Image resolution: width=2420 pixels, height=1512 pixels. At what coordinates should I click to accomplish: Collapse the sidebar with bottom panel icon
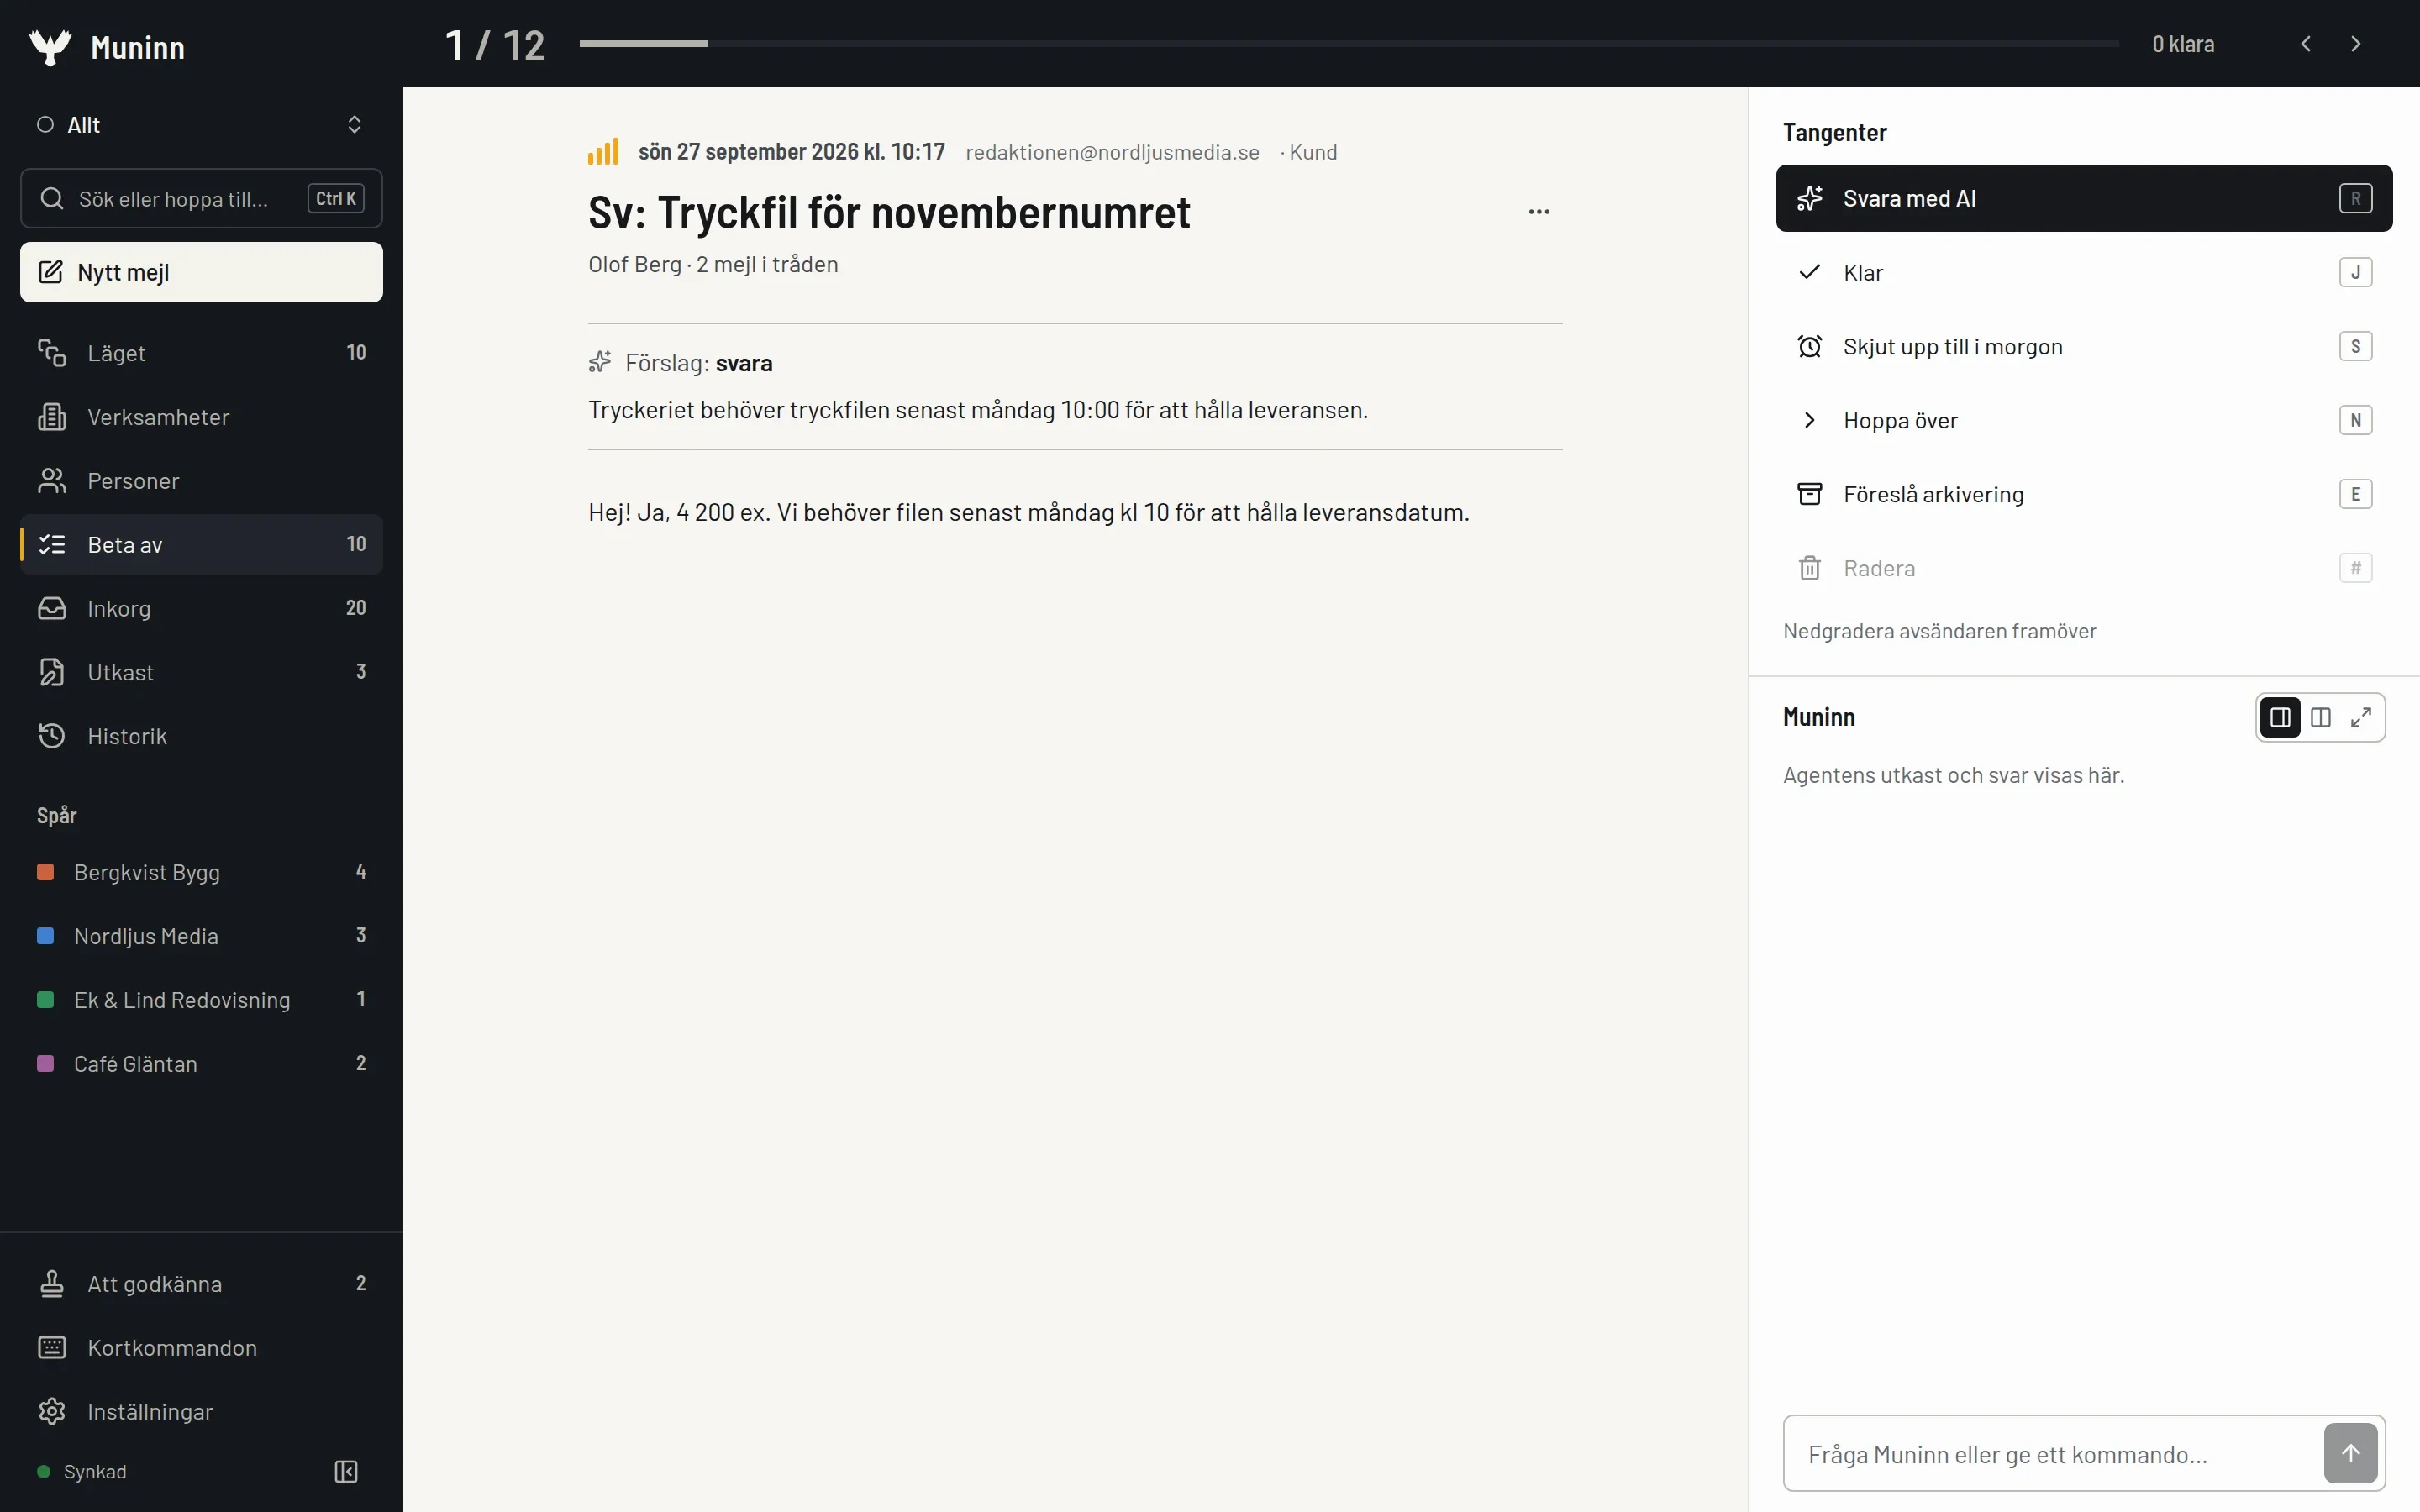tap(346, 1471)
